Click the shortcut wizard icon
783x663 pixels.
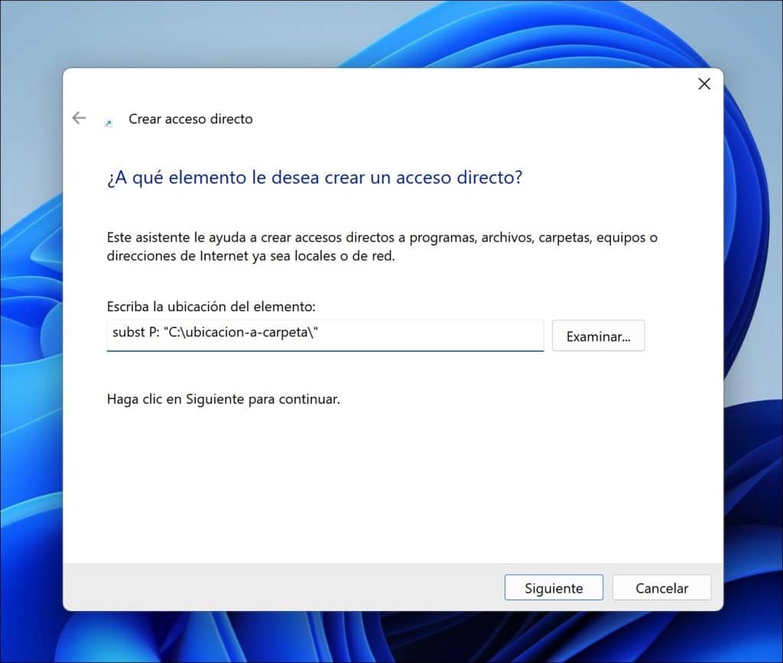click(109, 123)
